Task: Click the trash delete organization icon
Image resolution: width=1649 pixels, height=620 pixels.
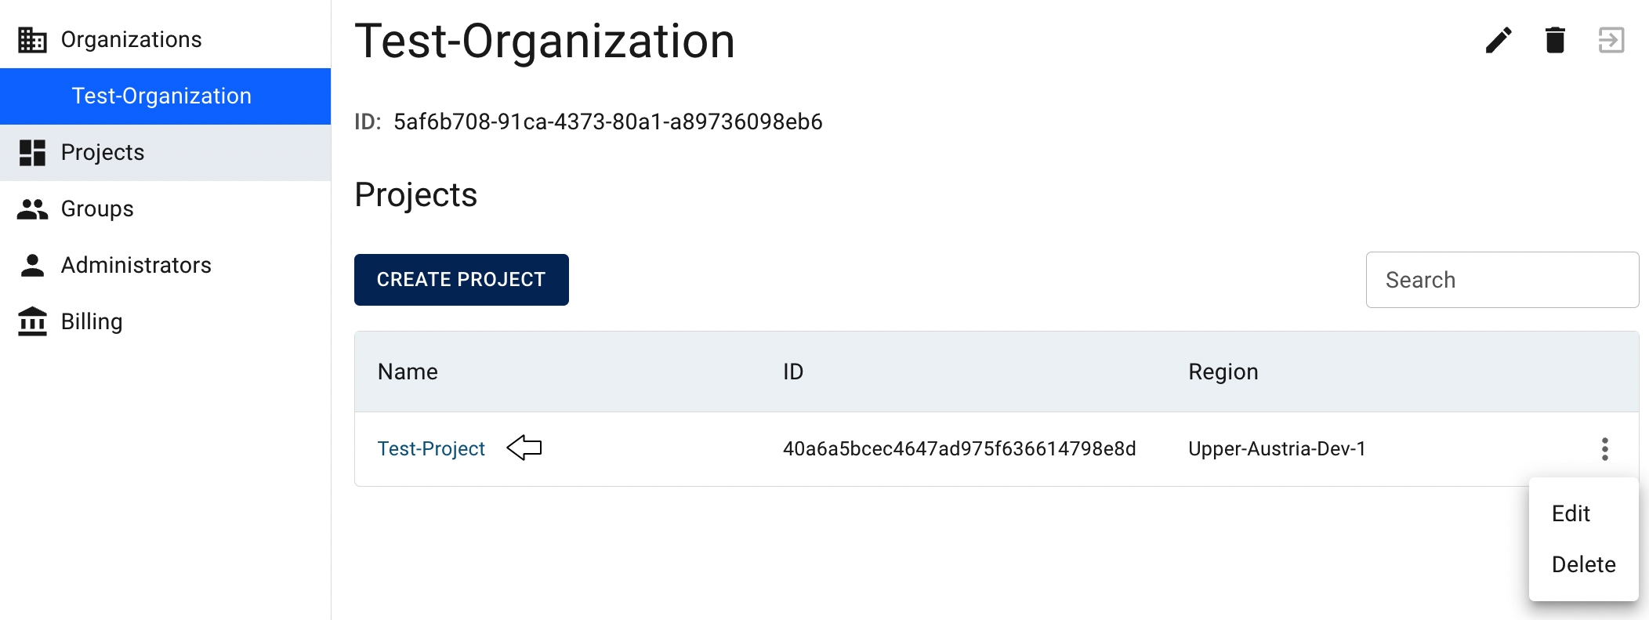Action: 1555,40
